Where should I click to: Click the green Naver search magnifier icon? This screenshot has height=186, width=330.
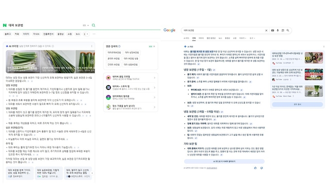point(93,25)
